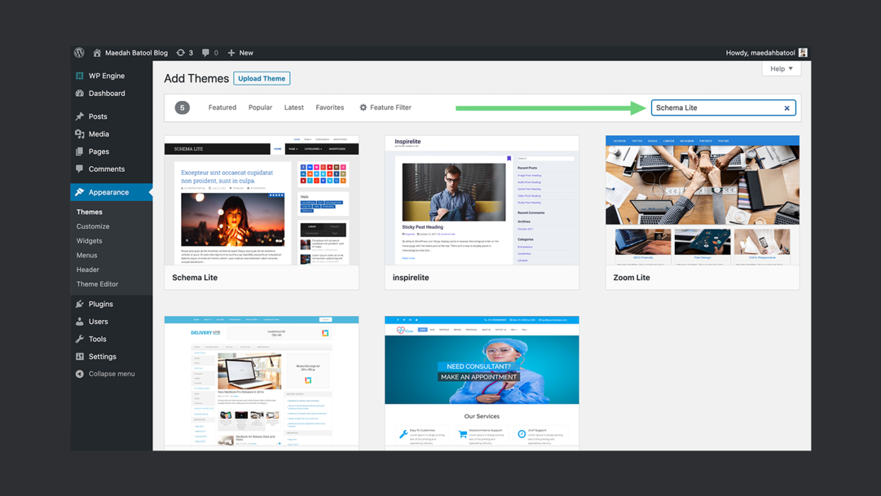The image size is (881, 496).
Task: Click the Comments icon in the sidebar
Action: click(80, 168)
